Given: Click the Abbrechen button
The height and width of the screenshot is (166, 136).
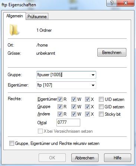Looking at the screenshot, I should pos(85,158).
